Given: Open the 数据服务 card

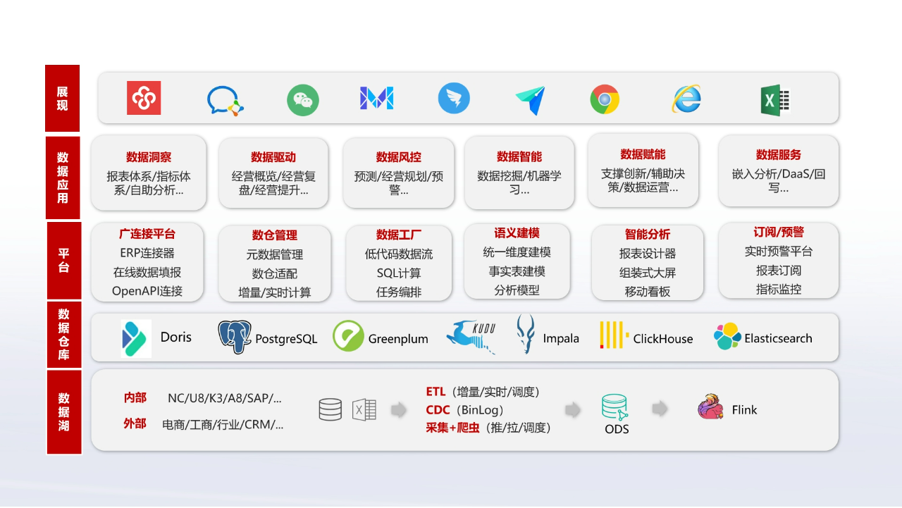Looking at the screenshot, I should [x=779, y=171].
